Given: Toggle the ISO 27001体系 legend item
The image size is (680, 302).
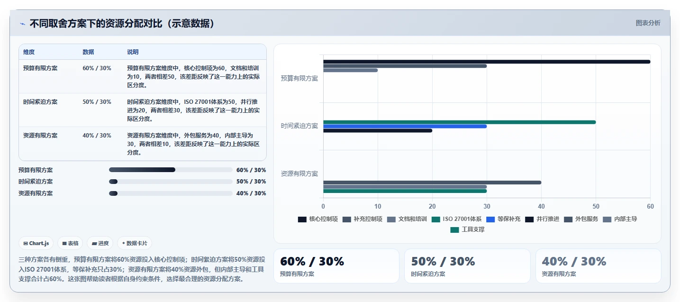Looking at the screenshot, I should [x=456, y=219].
